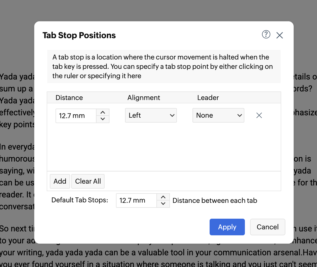The image size is (317, 267).
Task: Increase the Default Tab Stops value
Action: (163, 197)
